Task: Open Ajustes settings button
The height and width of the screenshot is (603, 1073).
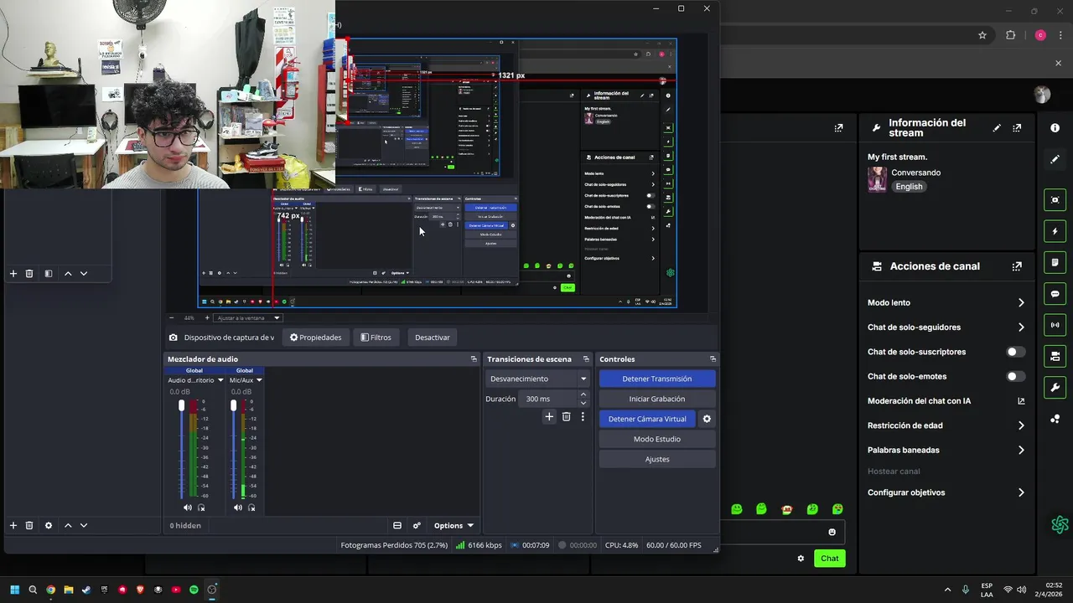Action: tap(657, 459)
